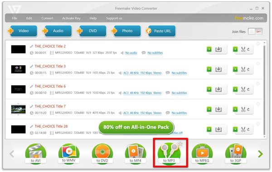Open the Activate Key menu
The image size is (272, 172).
pyautogui.click(x=71, y=18)
